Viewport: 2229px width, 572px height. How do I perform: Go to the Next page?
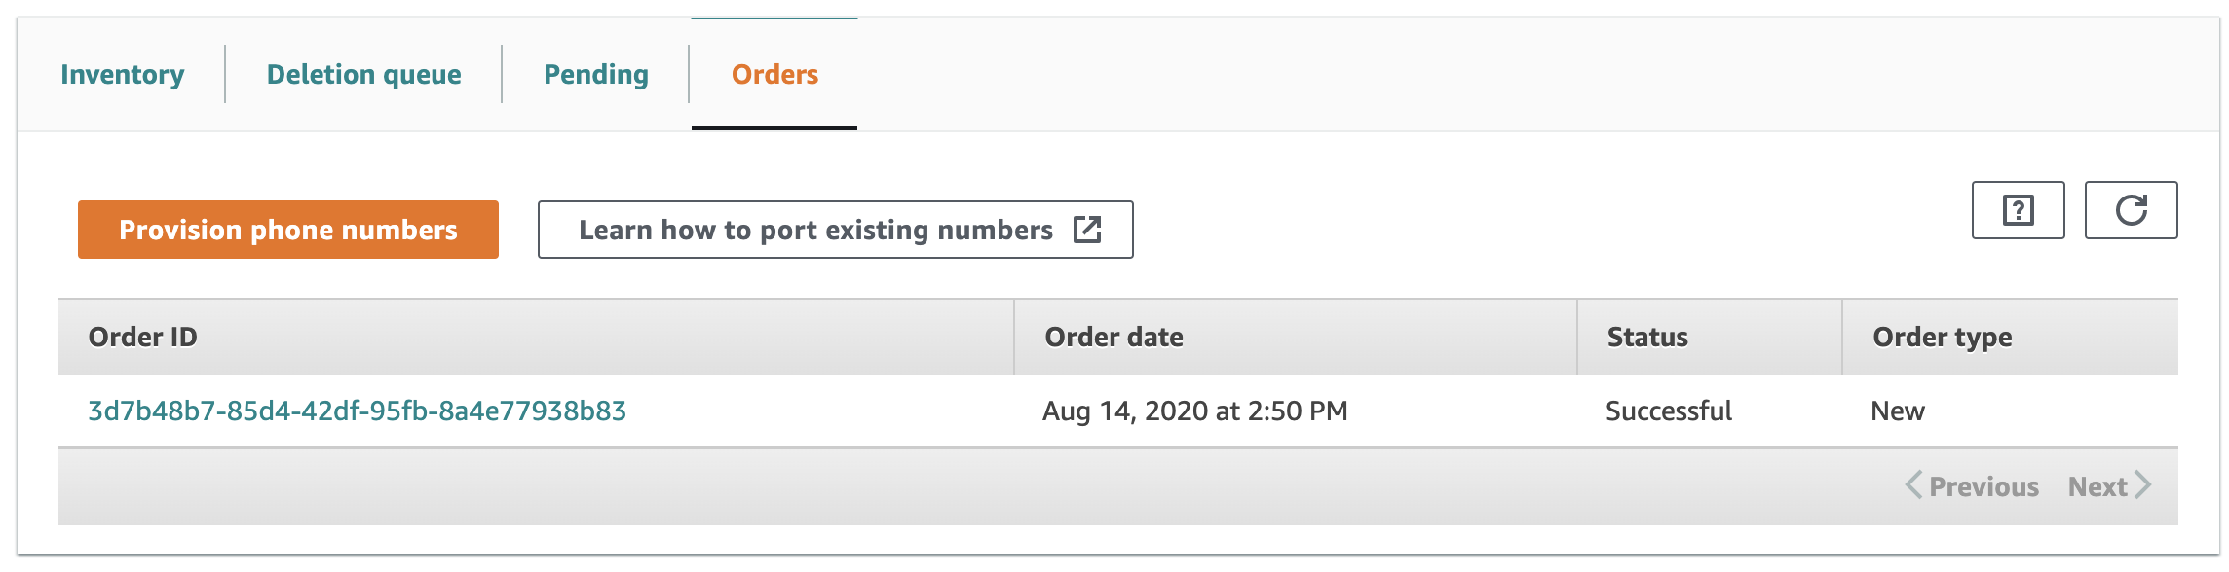tap(2110, 486)
